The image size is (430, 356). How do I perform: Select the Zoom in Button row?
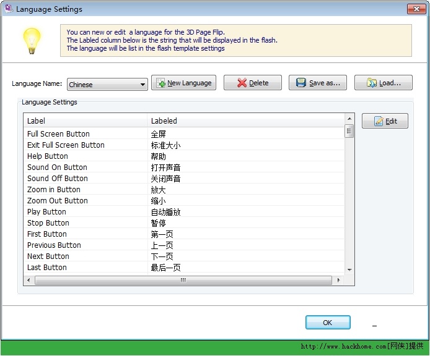point(184,190)
